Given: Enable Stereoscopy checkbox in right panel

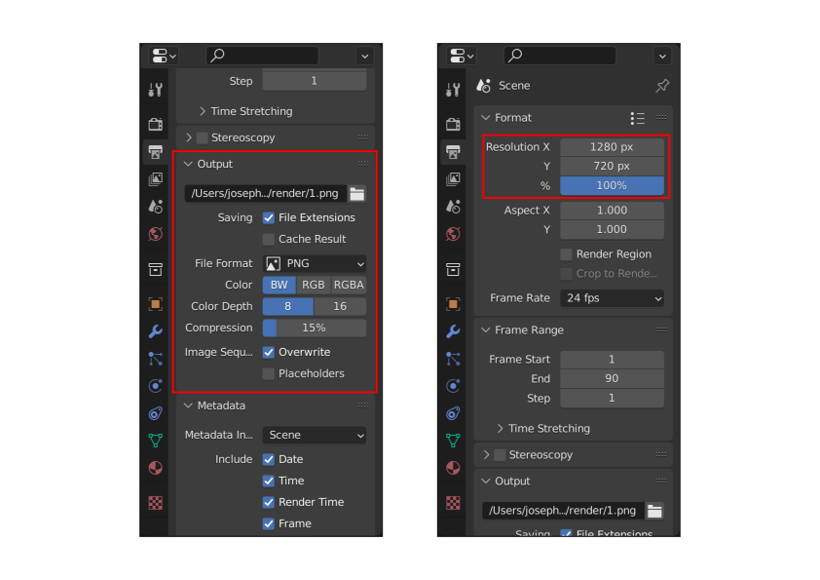Looking at the screenshot, I should point(500,455).
